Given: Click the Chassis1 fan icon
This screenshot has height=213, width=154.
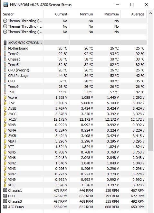Looking at the screenshot, I should coord(5,190).
